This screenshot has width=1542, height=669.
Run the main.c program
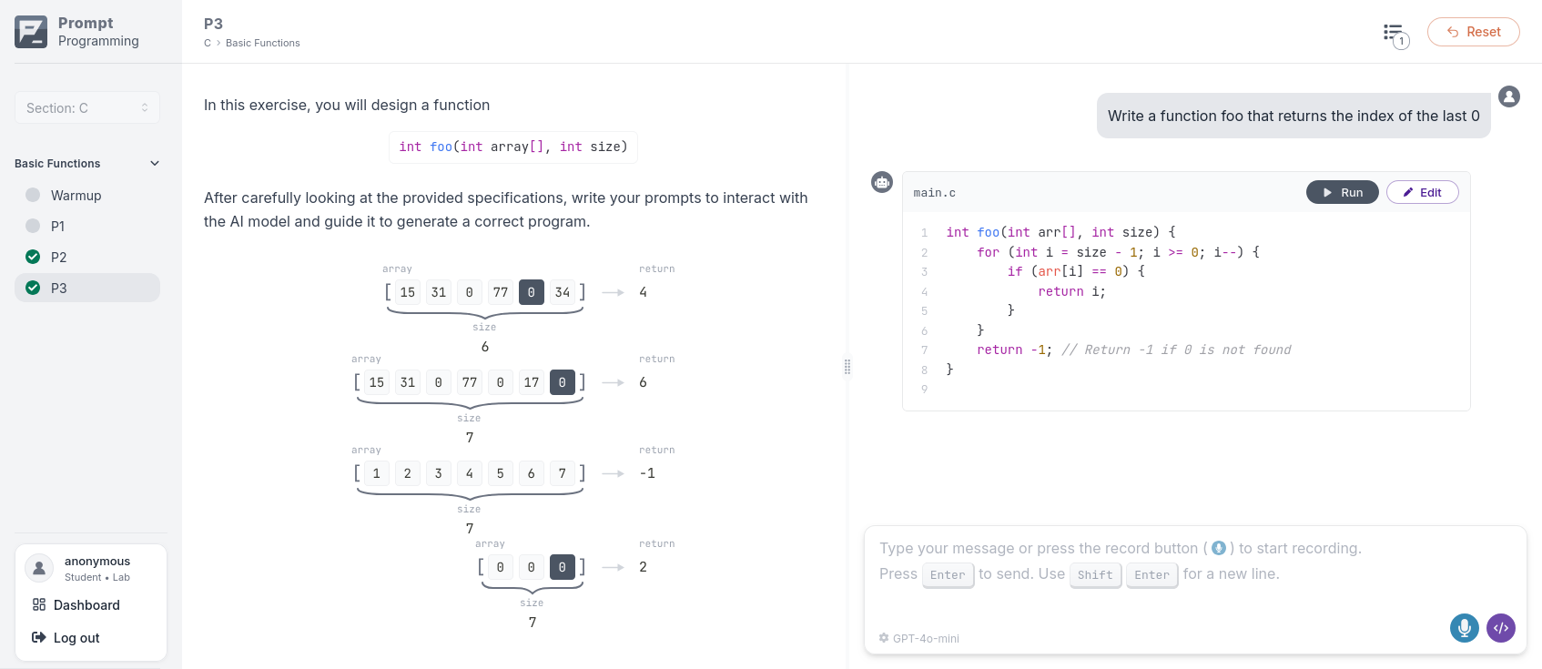1343,192
